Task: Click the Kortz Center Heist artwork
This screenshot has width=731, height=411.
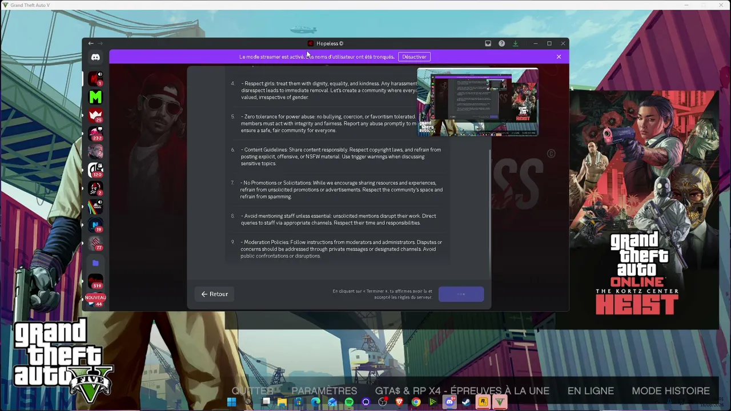Action: tap(644, 209)
